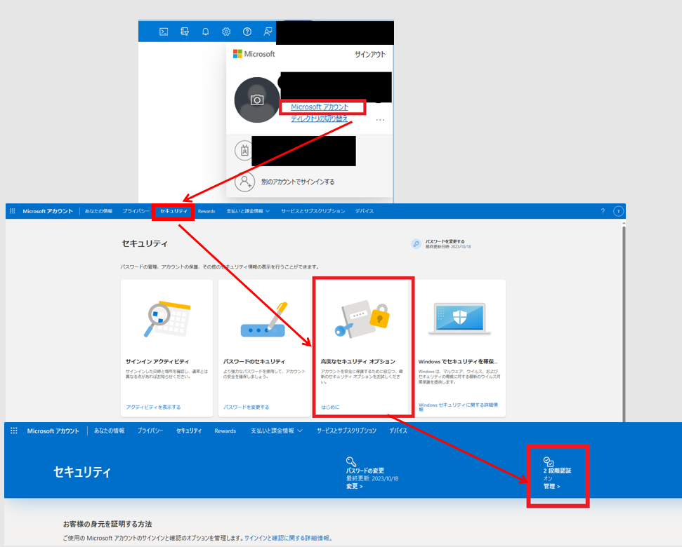This screenshot has width=682, height=547.
Task: Open Azure portal settings gear
Action: click(x=226, y=32)
